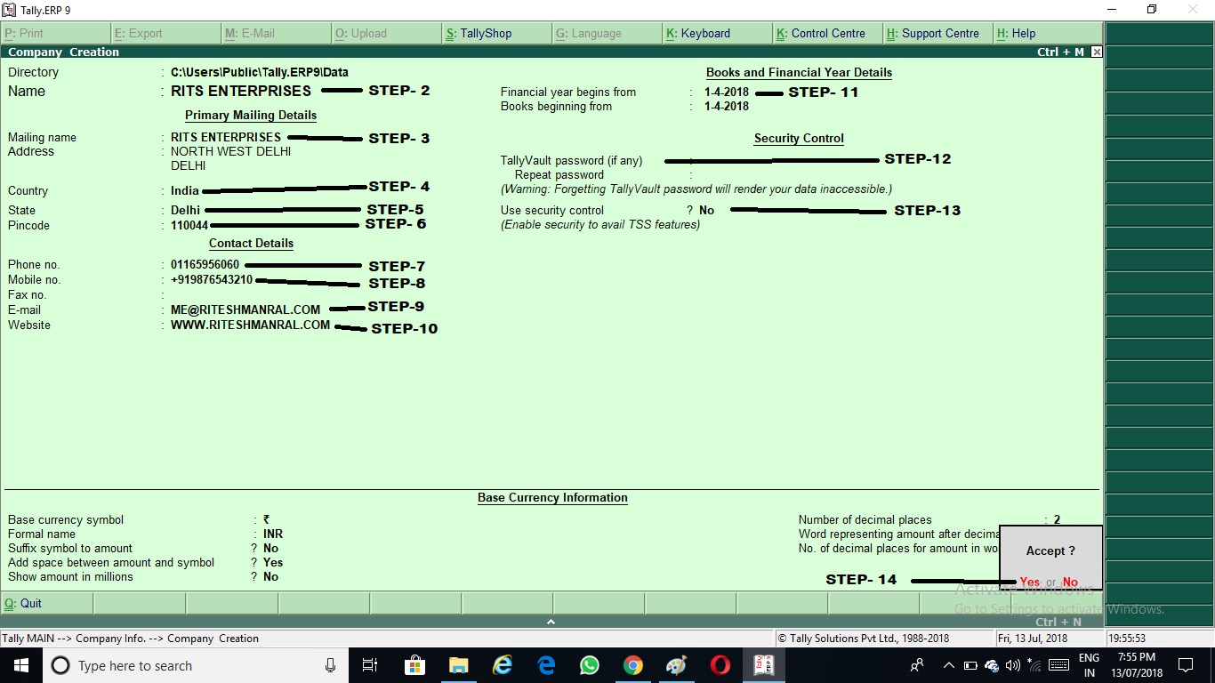Close the Company Creation screen
The height and width of the screenshot is (683, 1215).
pos(1097,52)
